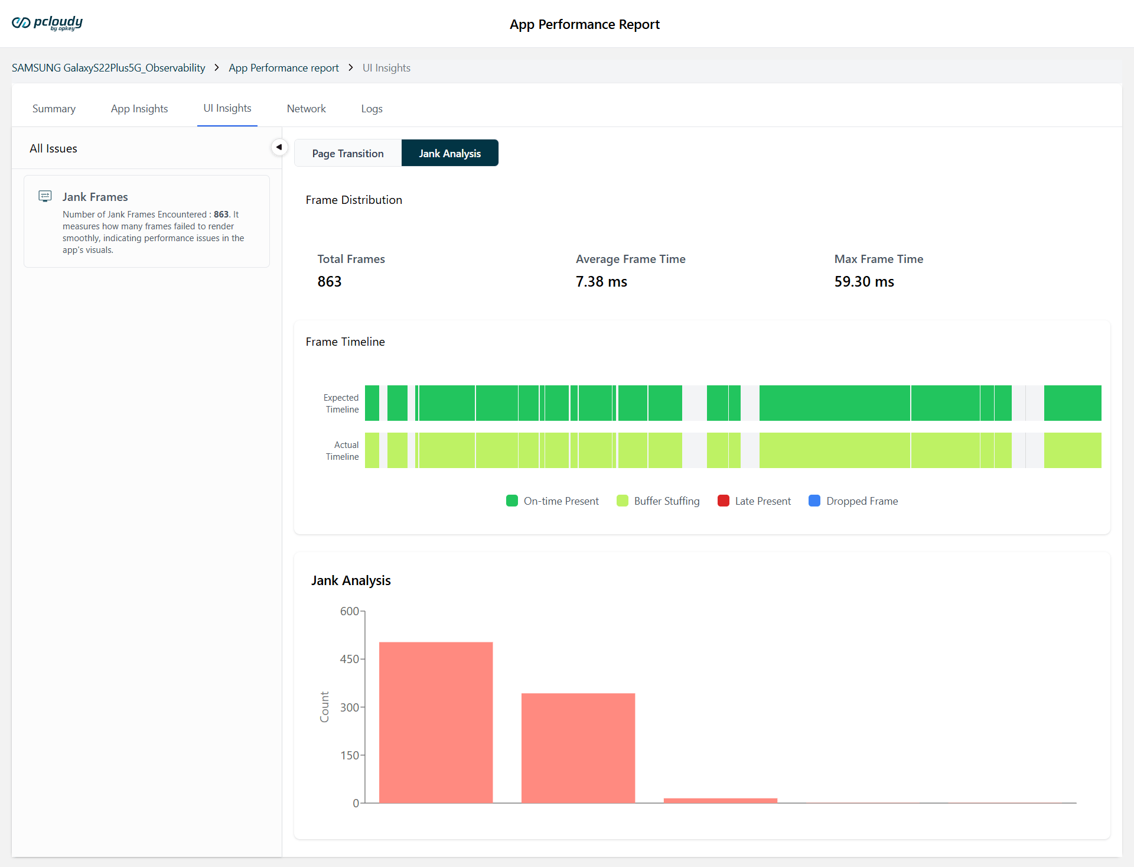Click the Jank Frames monitor icon
Screen dimensions: 1134x867
45,196
